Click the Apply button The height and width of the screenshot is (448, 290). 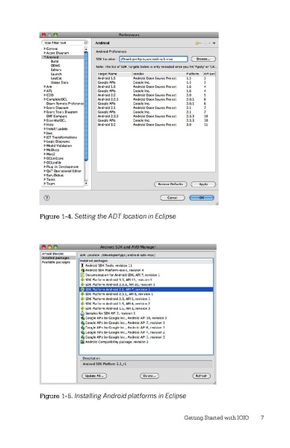coord(203,184)
